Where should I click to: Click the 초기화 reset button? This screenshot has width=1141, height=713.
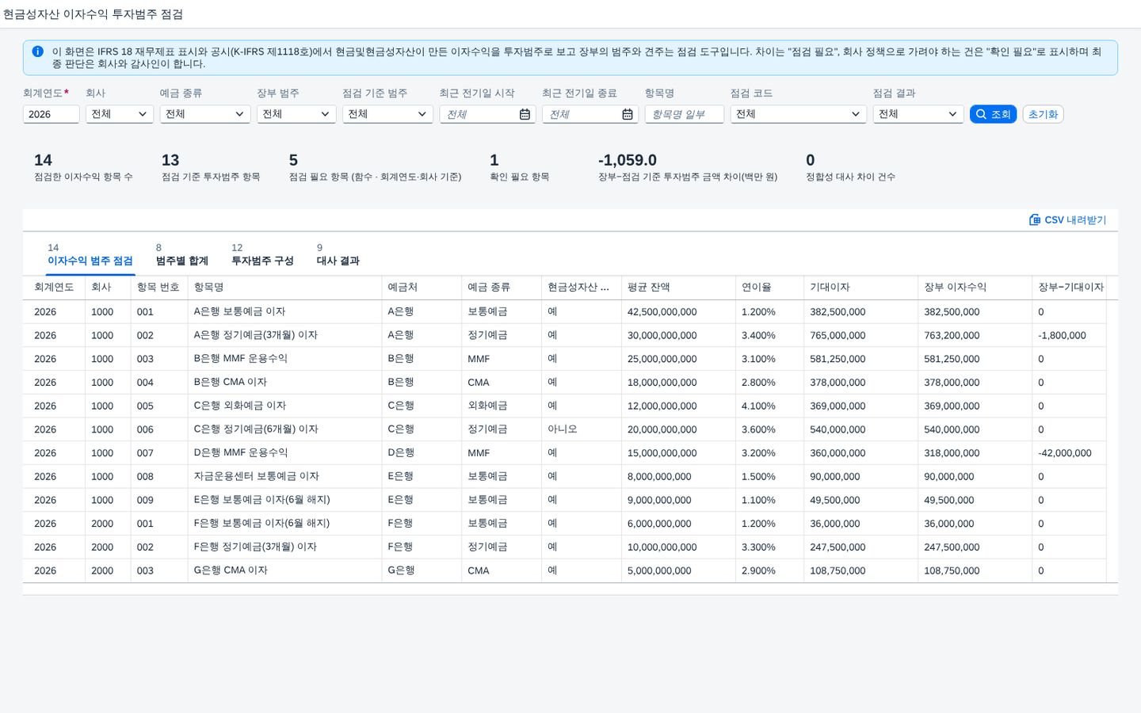click(x=1043, y=114)
